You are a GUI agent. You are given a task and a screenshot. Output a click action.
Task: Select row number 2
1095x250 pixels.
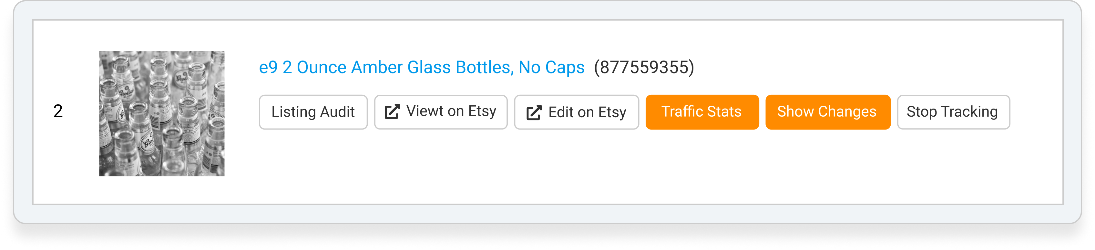58,111
